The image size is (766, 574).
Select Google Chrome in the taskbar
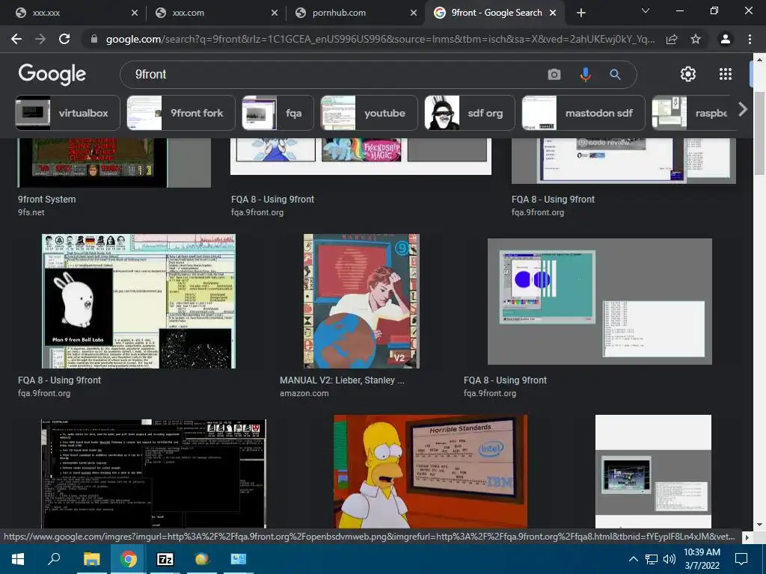pyautogui.click(x=128, y=559)
